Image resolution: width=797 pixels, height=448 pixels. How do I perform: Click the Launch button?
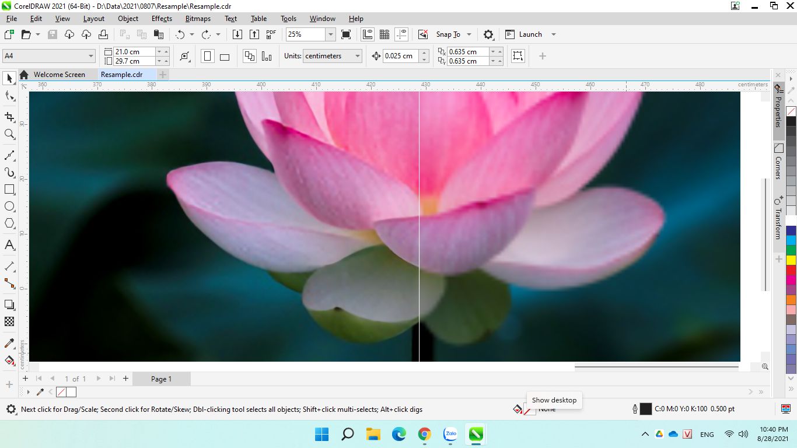point(530,34)
